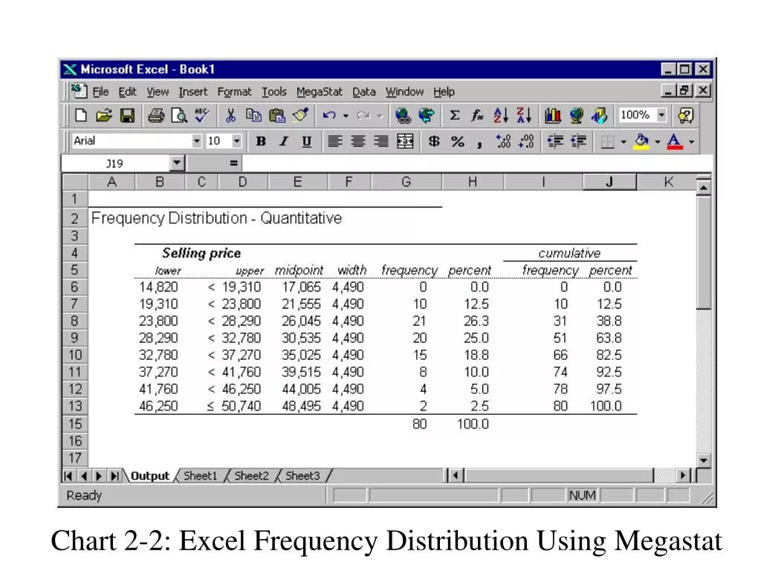Click the horizontal scrollbar right arrow
The width and height of the screenshot is (761, 571).
click(x=683, y=475)
